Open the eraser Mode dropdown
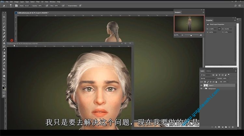244x136 pixels. [28, 6]
